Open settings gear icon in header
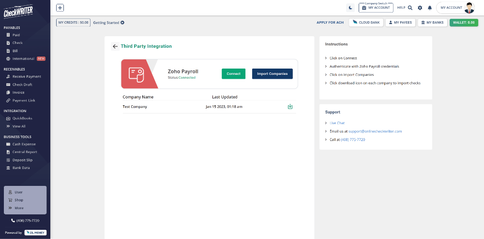This screenshot has width=484, height=239. 420,8
